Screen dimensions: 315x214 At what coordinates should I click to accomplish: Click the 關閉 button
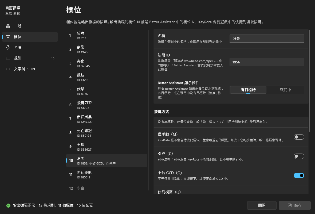pos(262,205)
